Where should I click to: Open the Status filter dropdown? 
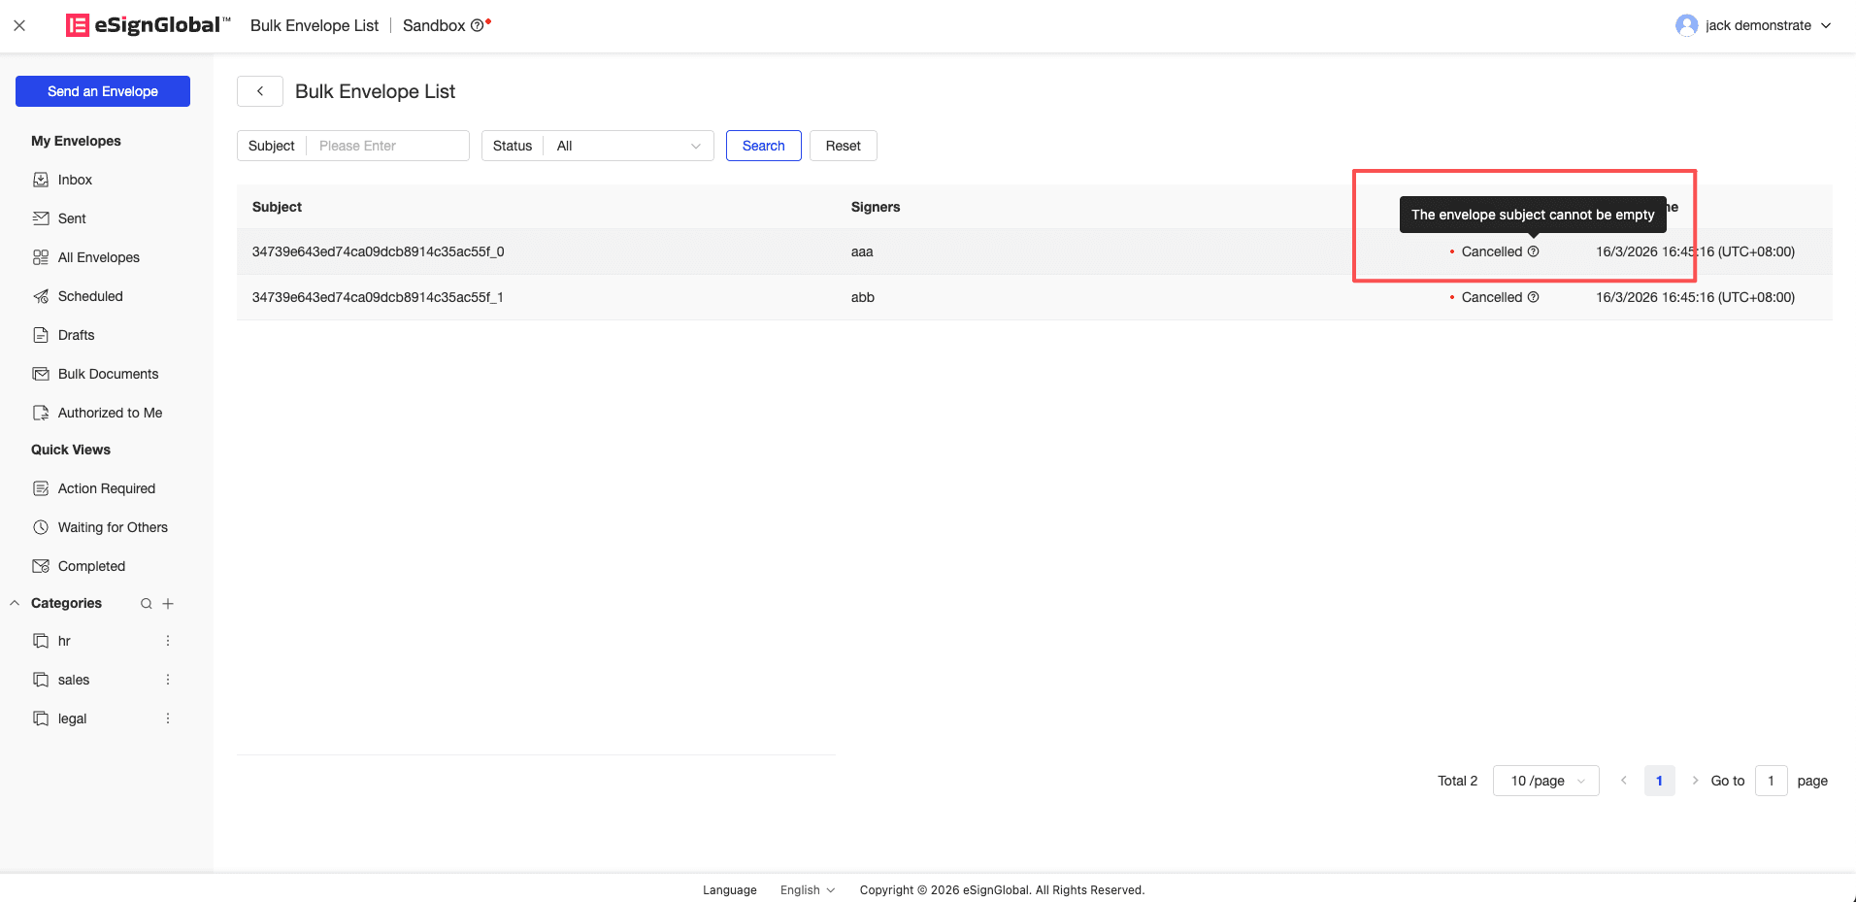pyautogui.click(x=627, y=146)
